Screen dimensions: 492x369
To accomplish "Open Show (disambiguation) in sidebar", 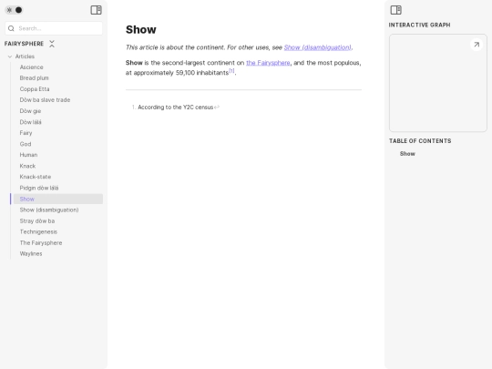I will (x=49, y=210).
